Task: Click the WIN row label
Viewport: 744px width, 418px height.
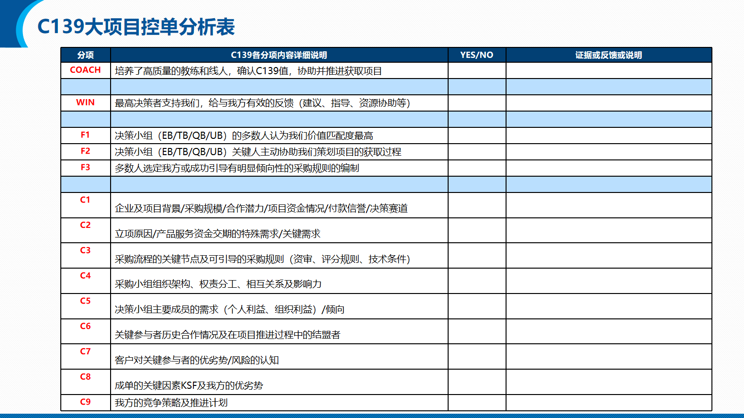Action: [x=86, y=102]
